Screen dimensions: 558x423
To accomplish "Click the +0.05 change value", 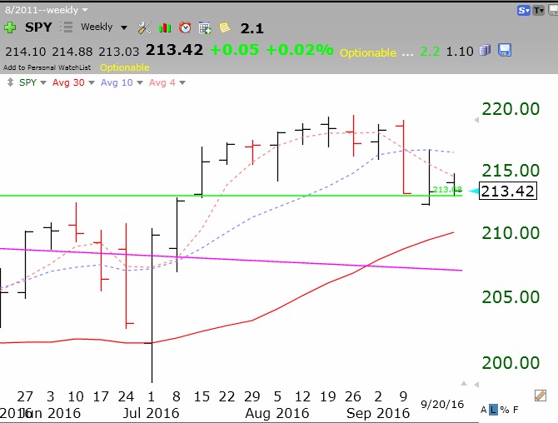I will [235, 50].
